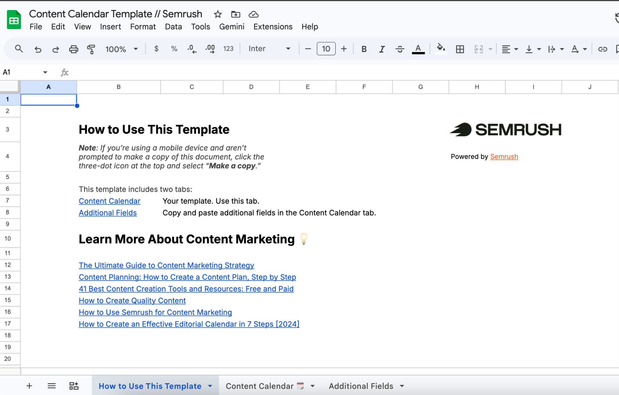Open the borders tool

(x=460, y=49)
